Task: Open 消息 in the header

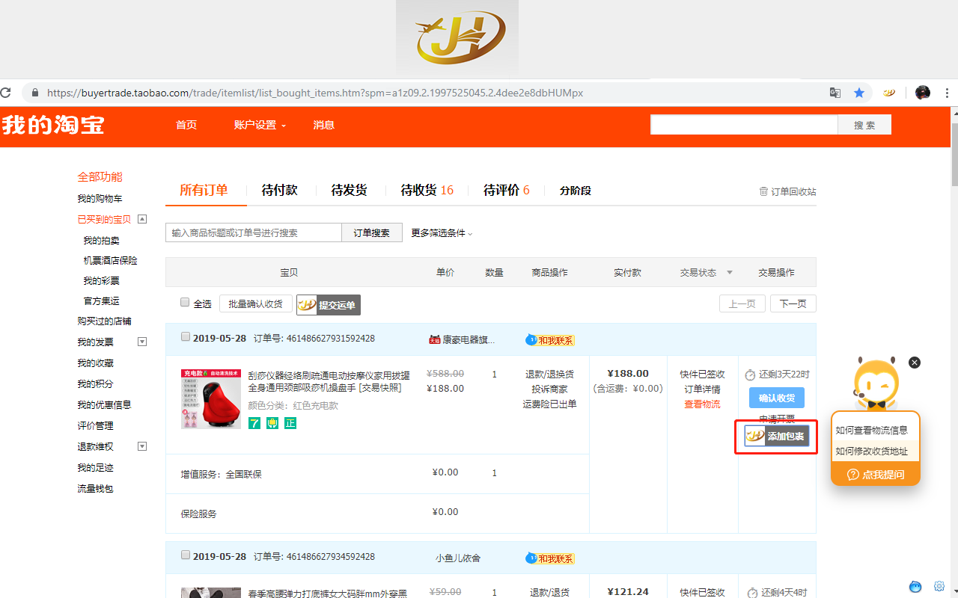Action: coord(324,125)
